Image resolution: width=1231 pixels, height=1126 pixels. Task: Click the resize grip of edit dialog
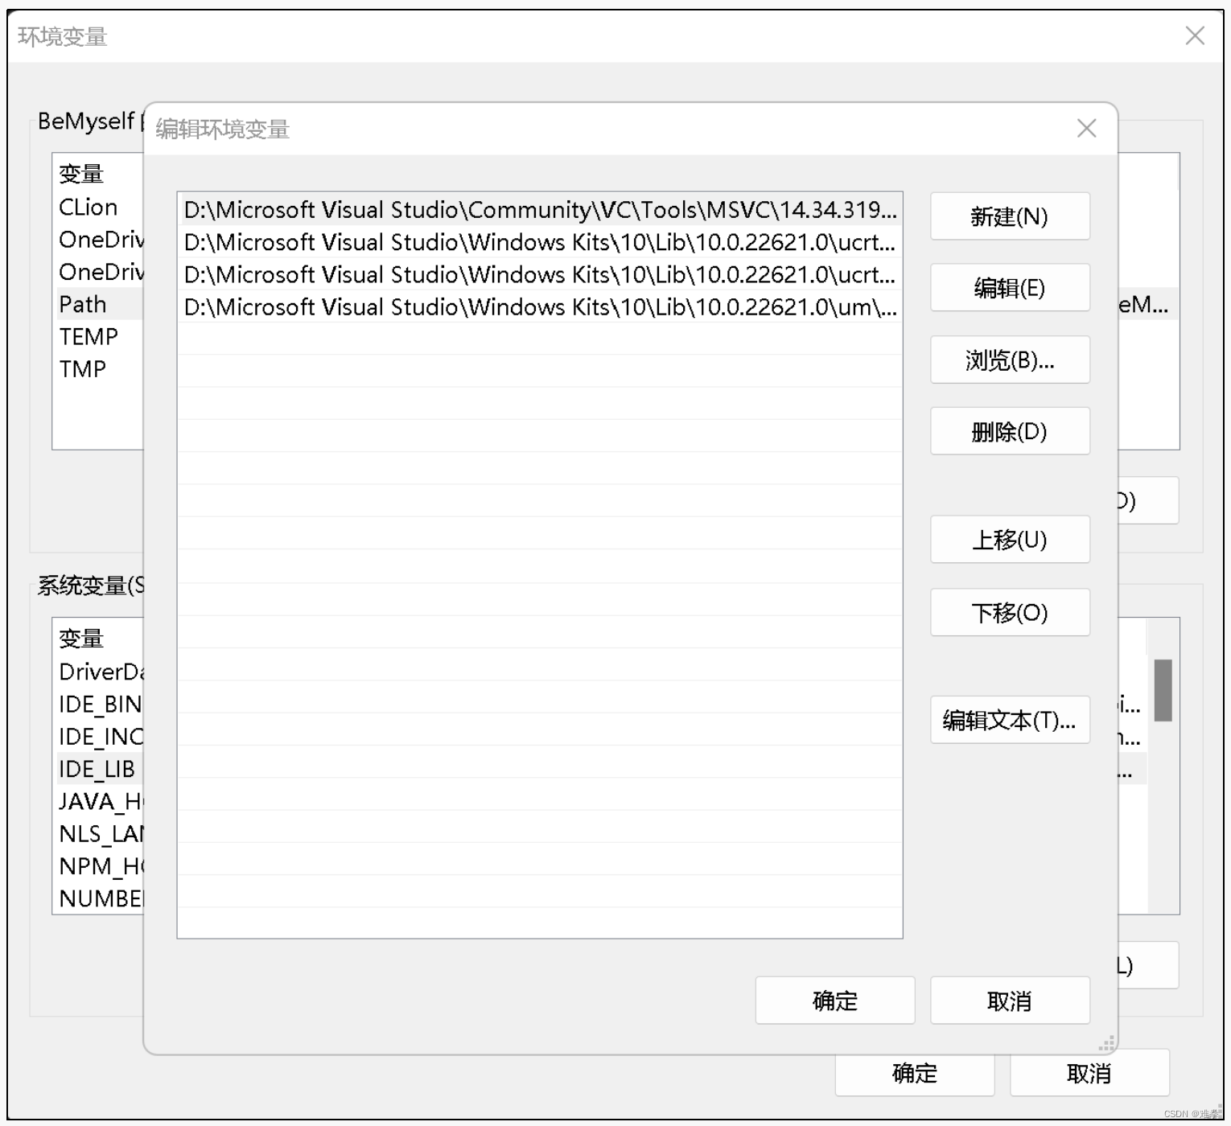pos(1107,1044)
